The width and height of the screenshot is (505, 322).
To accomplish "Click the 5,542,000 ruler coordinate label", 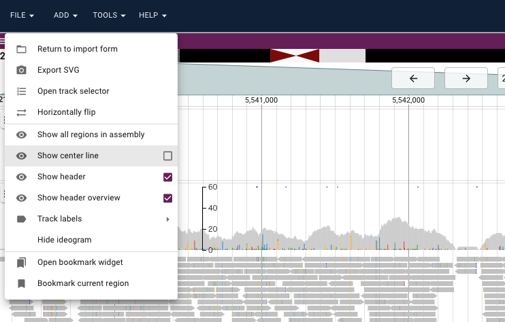I will tap(408, 101).
